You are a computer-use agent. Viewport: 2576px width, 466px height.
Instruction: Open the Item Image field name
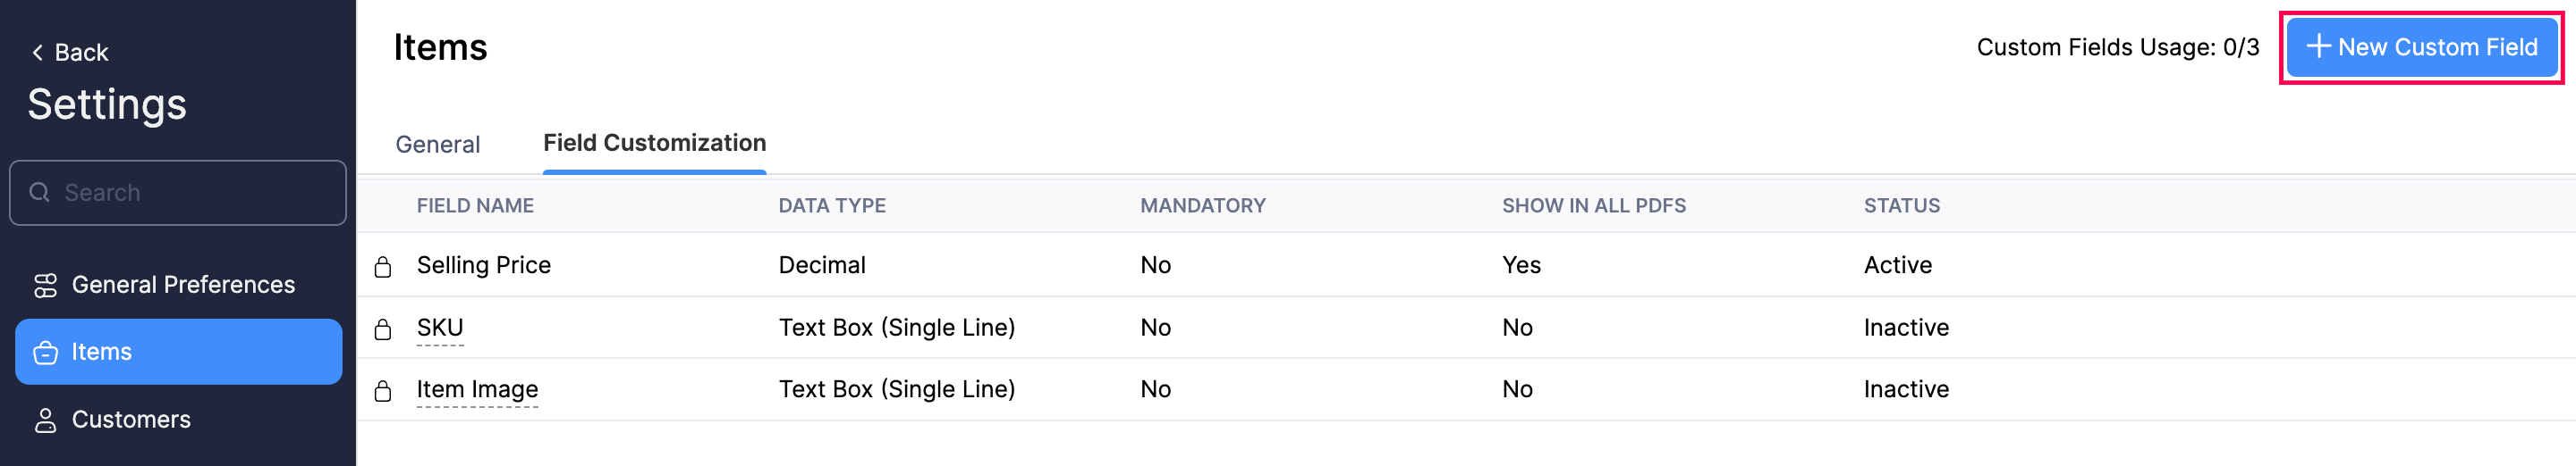pyautogui.click(x=477, y=389)
